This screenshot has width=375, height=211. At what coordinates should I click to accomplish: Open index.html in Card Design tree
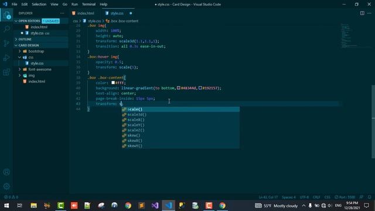point(41,81)
